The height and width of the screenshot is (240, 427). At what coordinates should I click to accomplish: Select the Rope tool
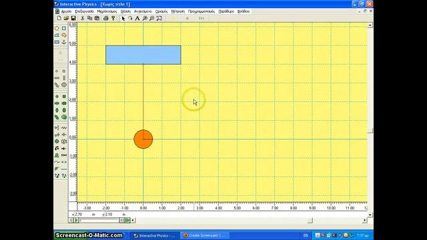tap(57, 162)
